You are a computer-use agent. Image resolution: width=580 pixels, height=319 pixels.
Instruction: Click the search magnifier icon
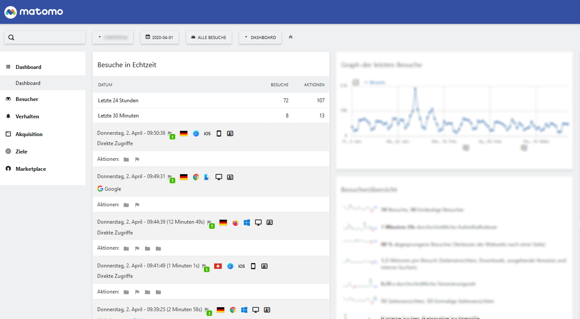coord(11,37)
